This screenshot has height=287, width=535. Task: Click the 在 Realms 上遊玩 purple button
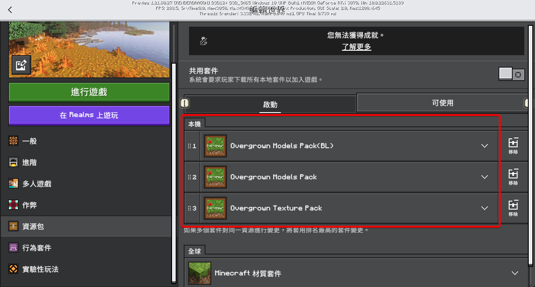click(x=89, y=115)
